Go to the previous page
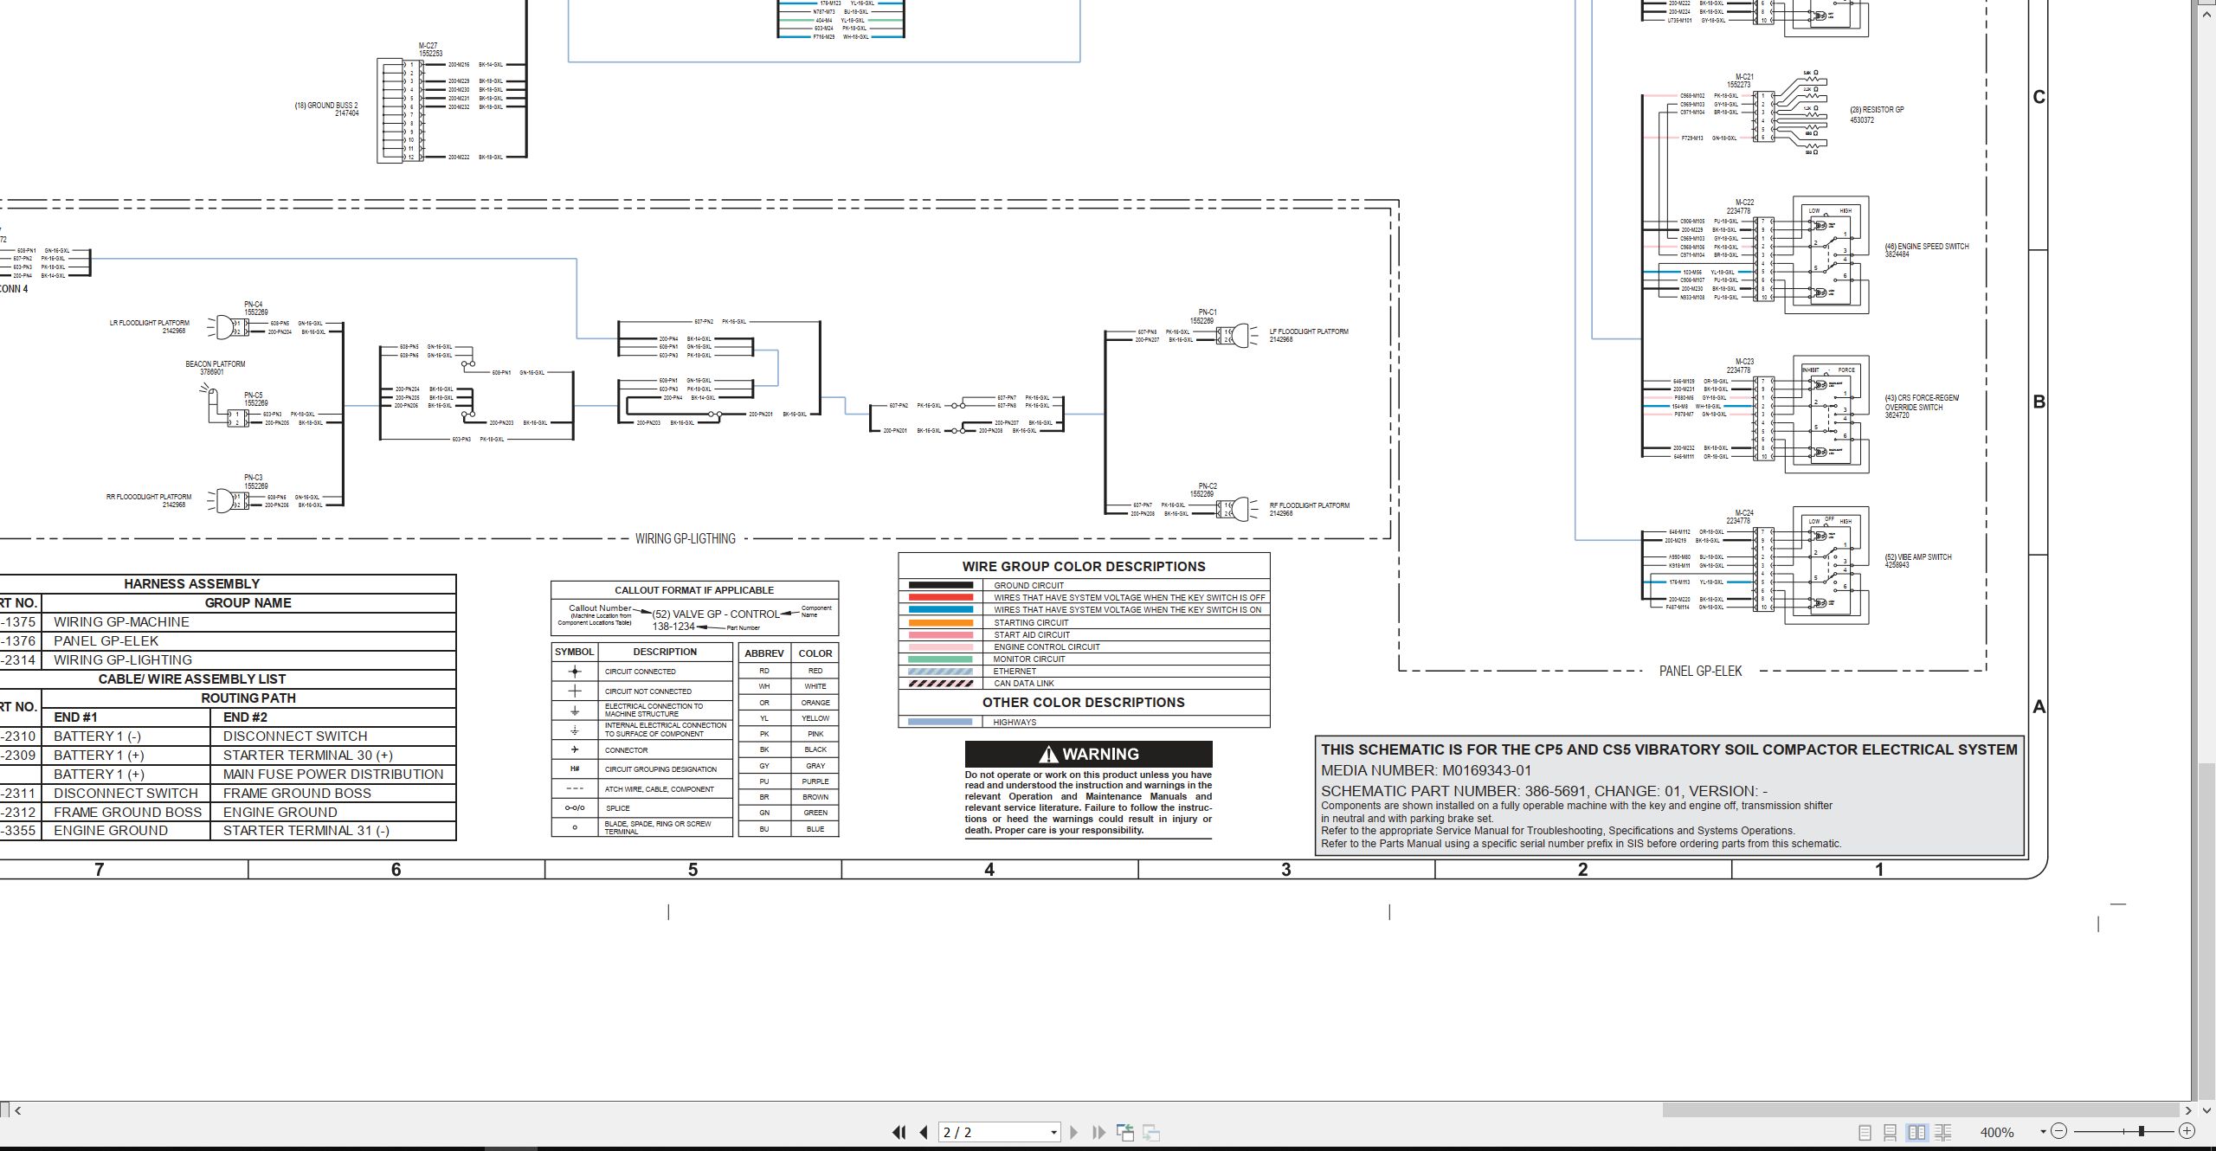Viewport: 2216px width, 1151px height. pos(924,1132)
